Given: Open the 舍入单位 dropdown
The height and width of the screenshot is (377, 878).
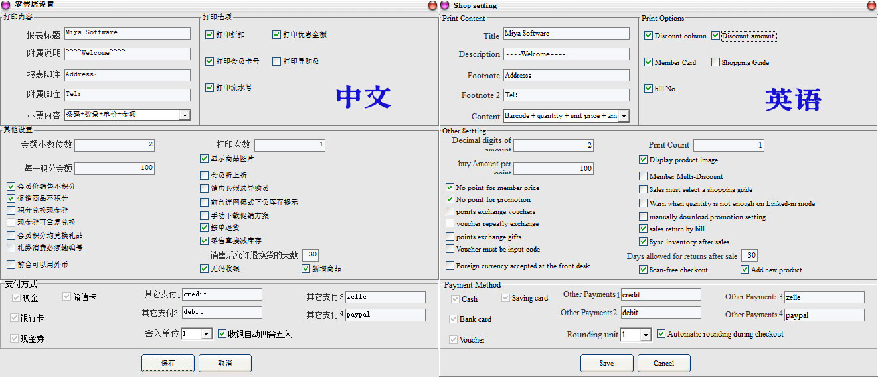Looking at the screenshot, I should (207, 335).
